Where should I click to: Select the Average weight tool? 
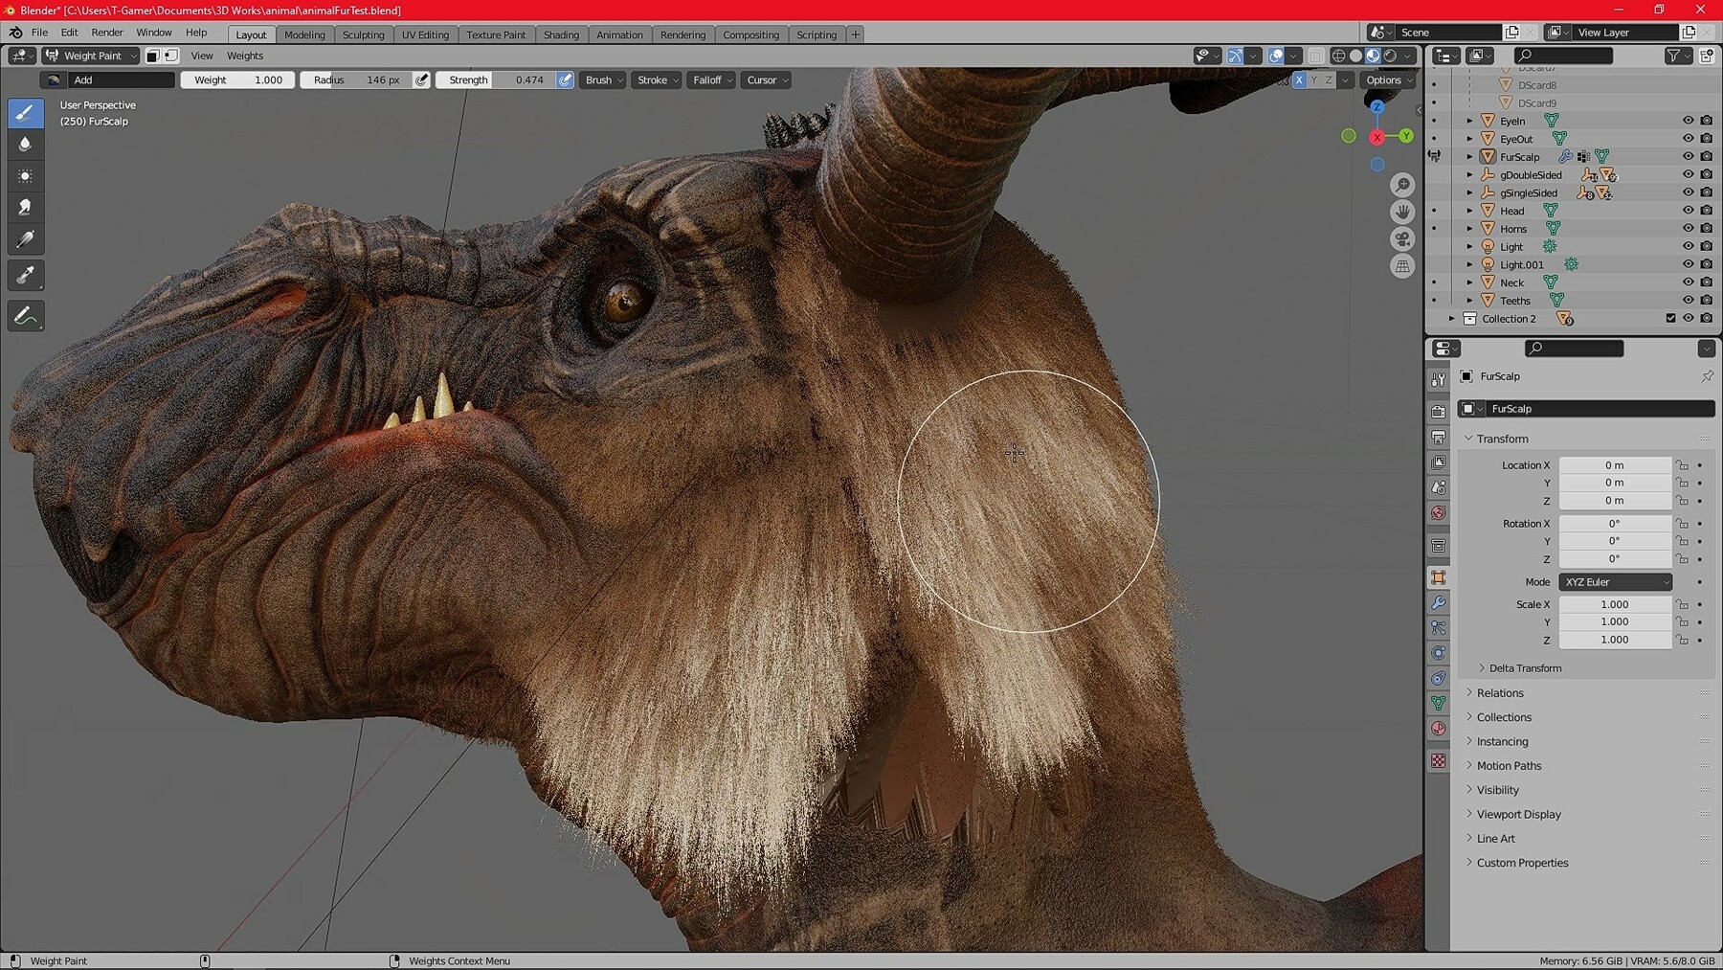coord(25,176)
